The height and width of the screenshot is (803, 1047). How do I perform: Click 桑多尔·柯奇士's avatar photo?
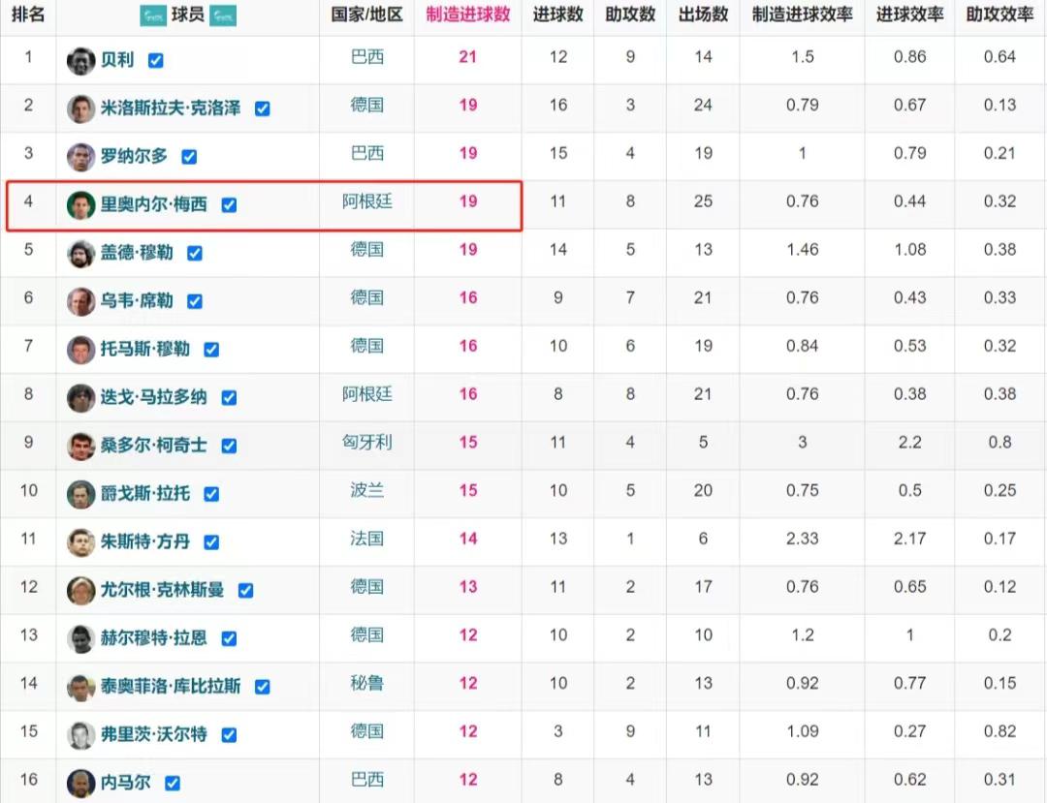point(80,447)
